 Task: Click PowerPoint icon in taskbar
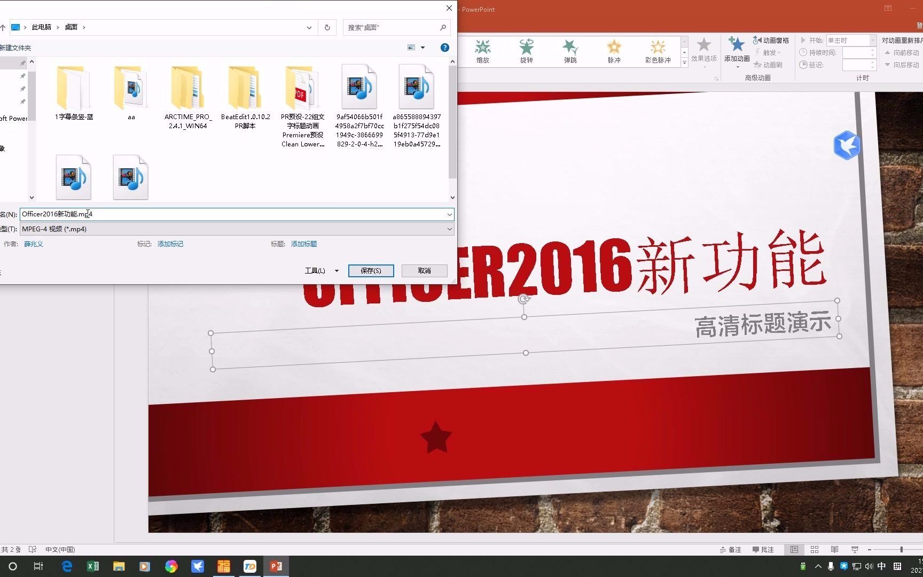[x=276, y=566]
